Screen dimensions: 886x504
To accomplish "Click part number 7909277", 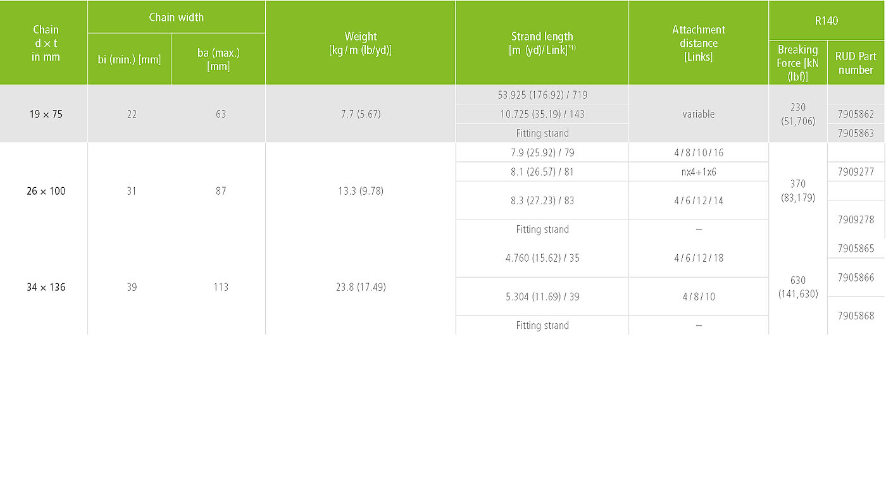I will click(x=856, y=171).
